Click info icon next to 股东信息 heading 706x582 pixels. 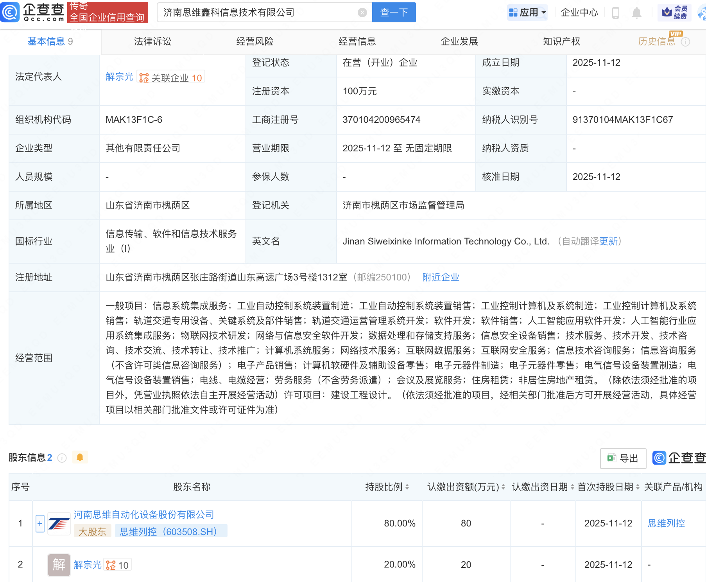(62, 458)
